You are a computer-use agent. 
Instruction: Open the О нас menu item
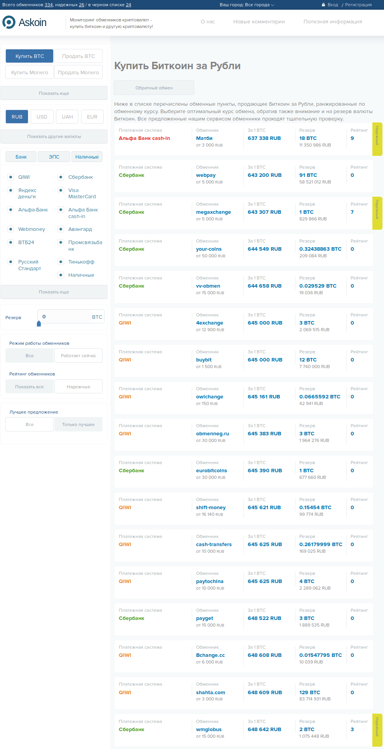click(x=208, y=22)
